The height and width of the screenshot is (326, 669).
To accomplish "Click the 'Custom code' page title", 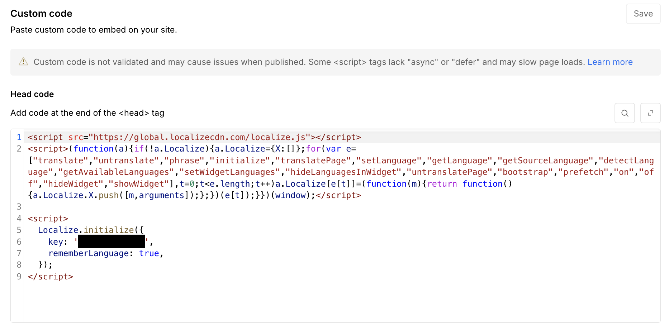I will (41, 14).
